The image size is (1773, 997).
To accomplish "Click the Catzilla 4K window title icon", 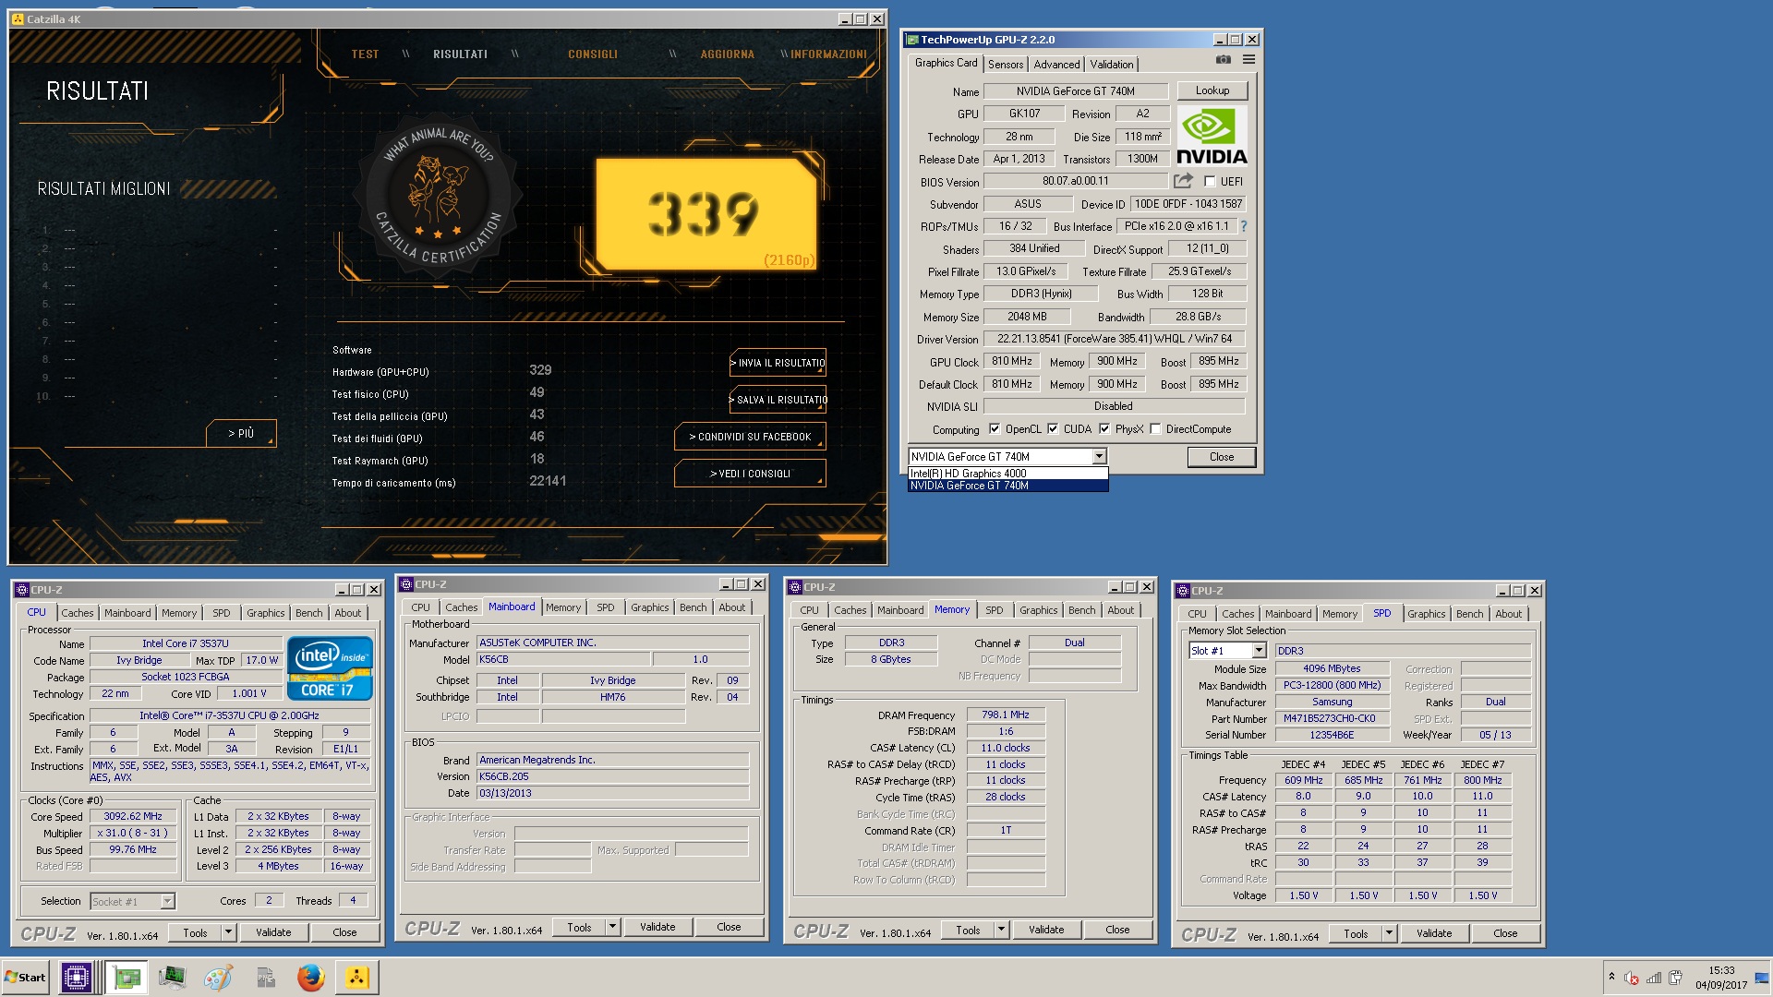I will 18,18.
